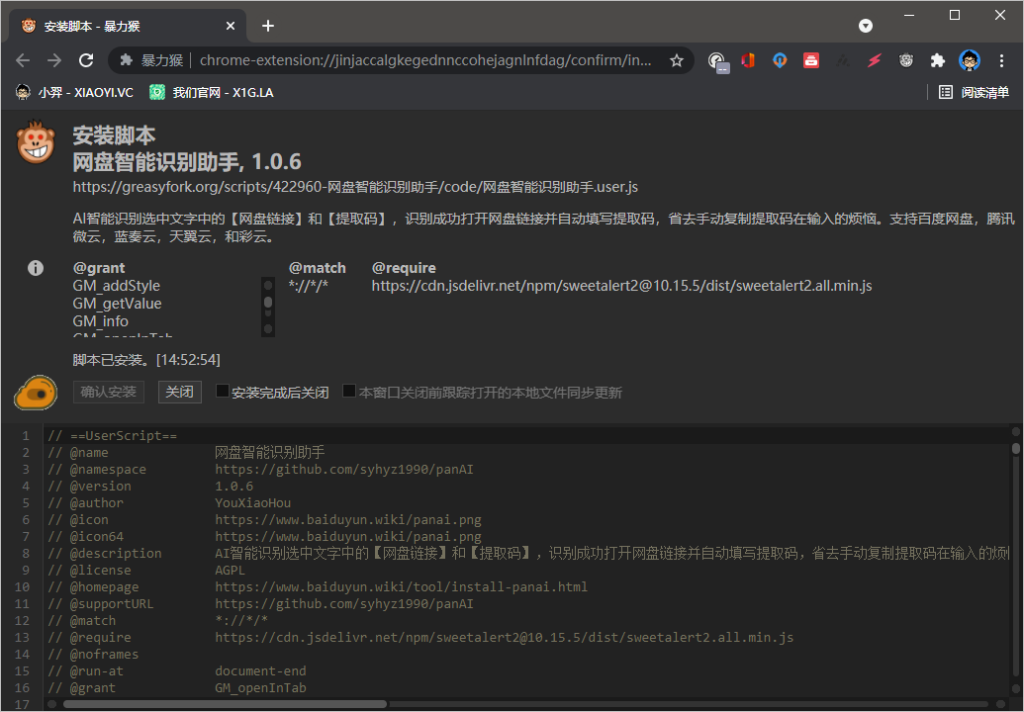Viewport: 1024px width, 712px height.
Task: Toggle local file sync tracking checkbox
Action: [349, 392]
